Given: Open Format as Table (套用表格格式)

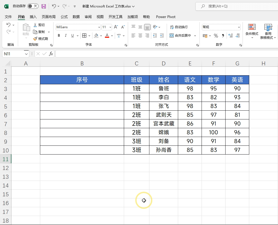Looking at the screenshot, I should tap(268, 31).
